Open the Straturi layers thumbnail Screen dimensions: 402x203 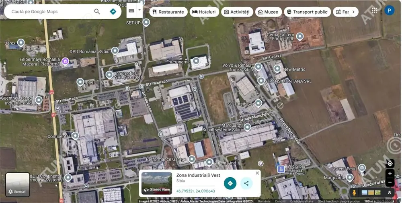[x=17, y=185]
